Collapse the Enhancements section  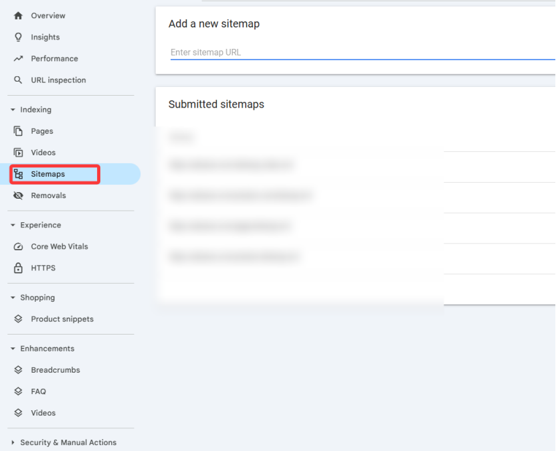[13, 349]
